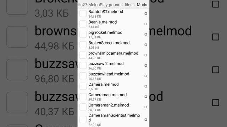
Task: Go to the files breadcrumb folder
Action: [128, 5]
